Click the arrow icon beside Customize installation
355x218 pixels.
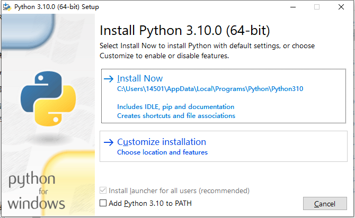pos(109,142)
